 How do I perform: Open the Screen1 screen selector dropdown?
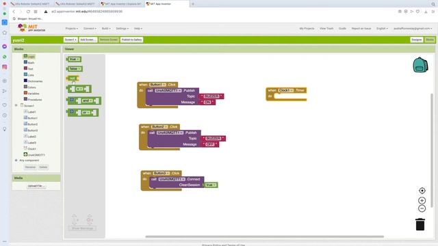click(x=70, y=40)
